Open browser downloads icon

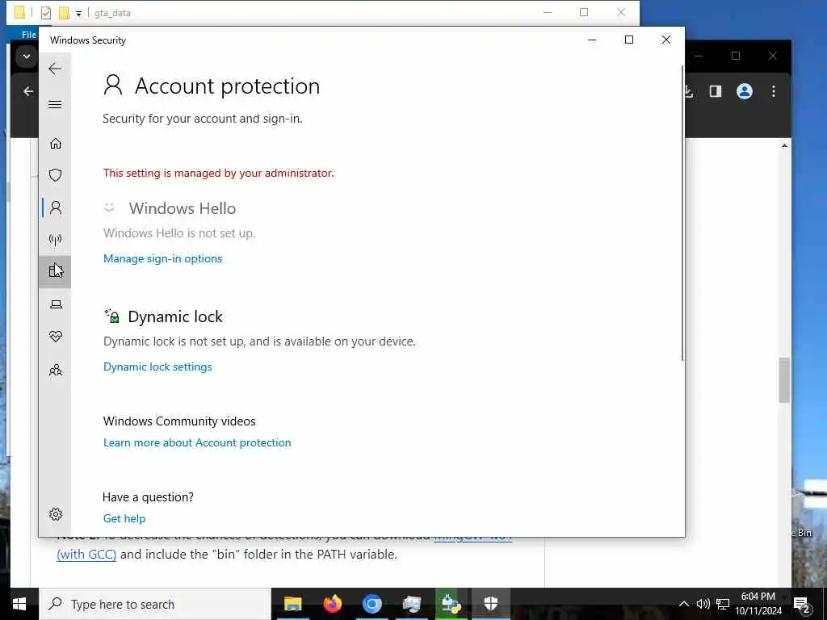pyautogui.click(x=688, y=91)
